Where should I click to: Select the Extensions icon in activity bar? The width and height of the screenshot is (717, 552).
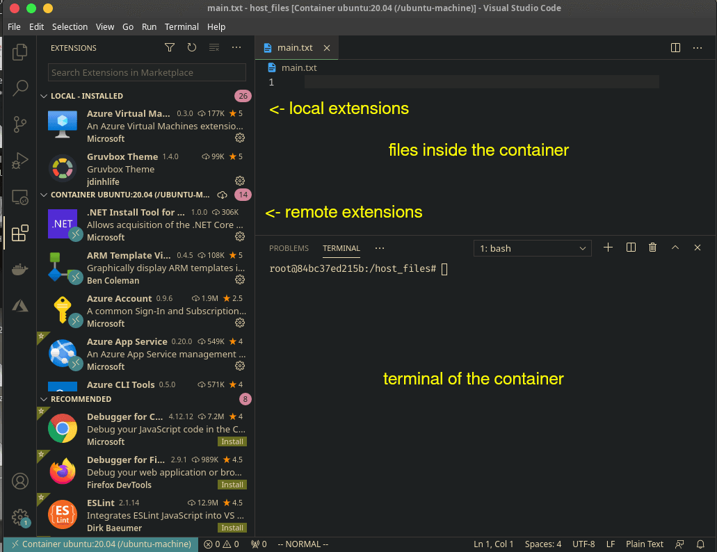click(19, 233)
